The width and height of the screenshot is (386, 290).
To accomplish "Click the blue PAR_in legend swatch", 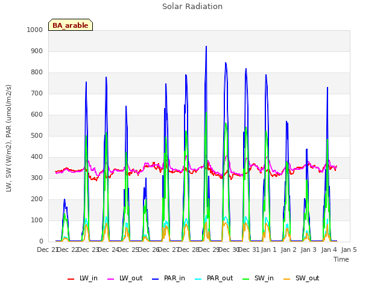I will point(156,279).
